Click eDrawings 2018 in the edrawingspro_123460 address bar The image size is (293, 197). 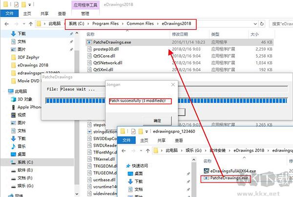pos(249,151)
